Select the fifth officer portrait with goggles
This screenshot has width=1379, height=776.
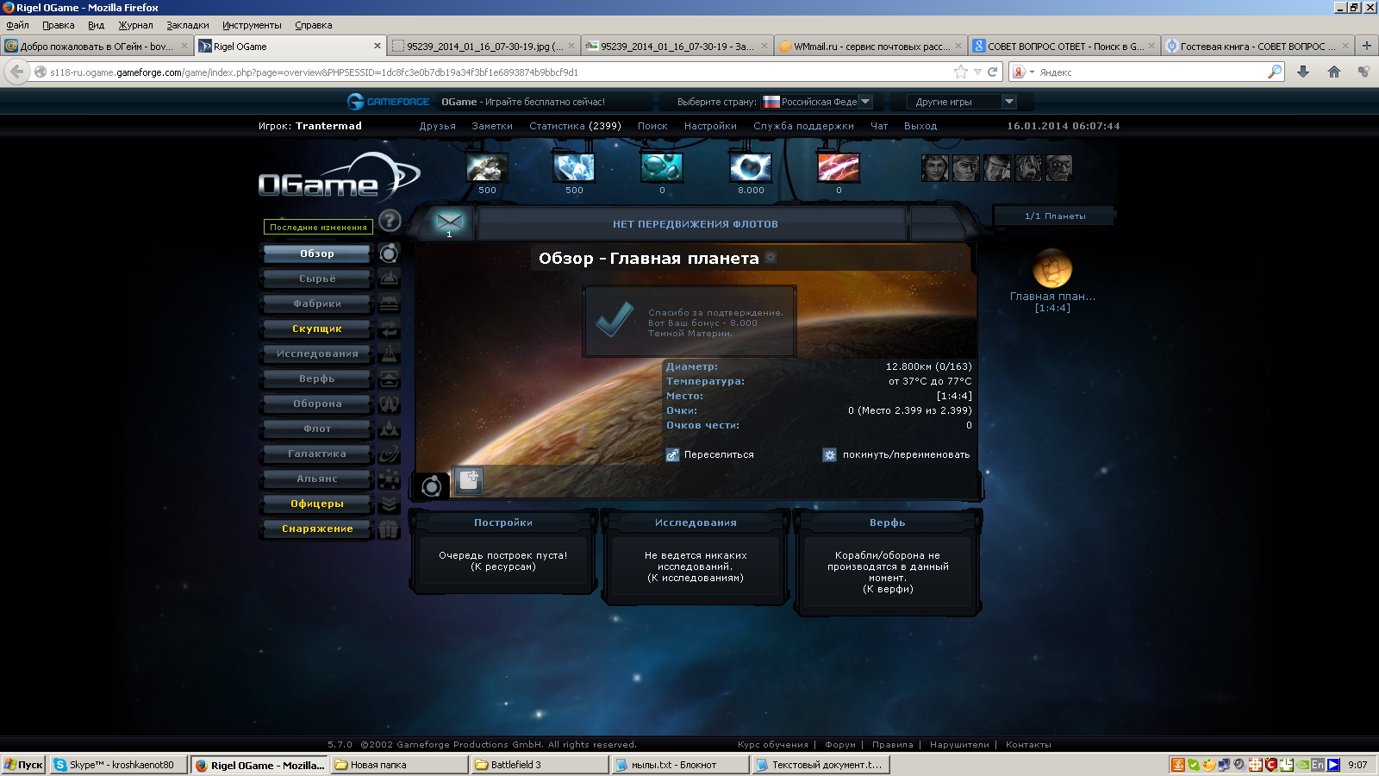1059,167
